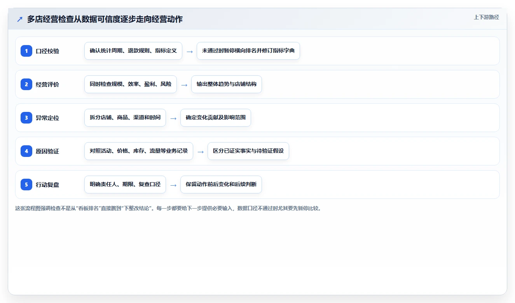
Task: Open the 区分已证实事实与待验证假设 box
Action: point(248,151)
